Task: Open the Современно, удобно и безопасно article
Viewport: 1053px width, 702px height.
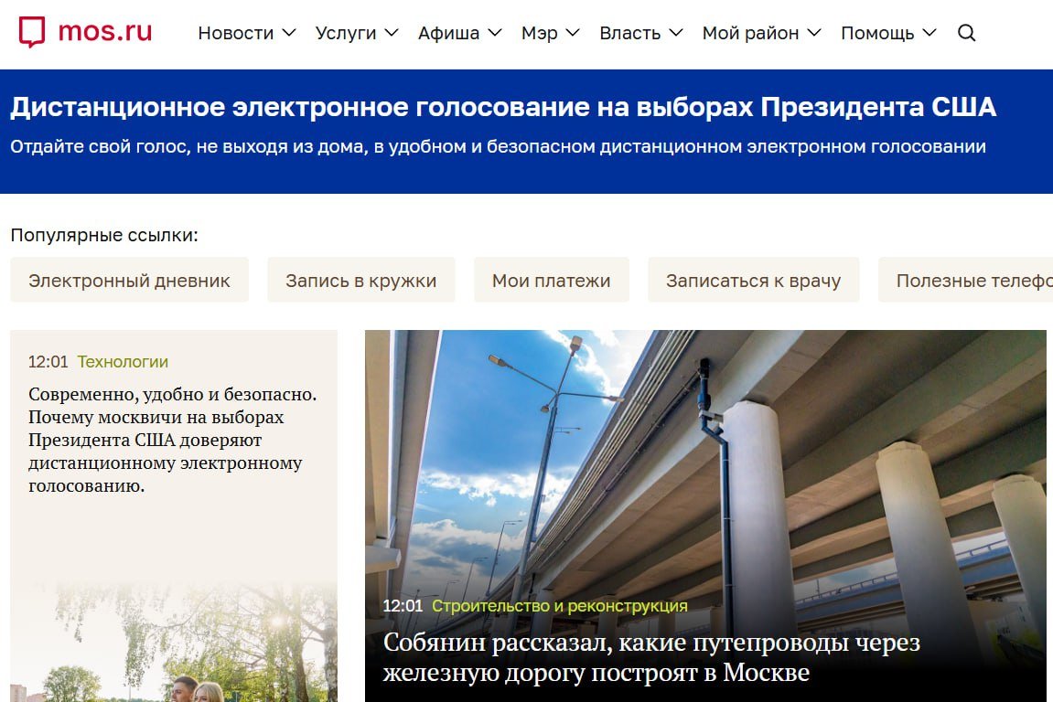Action: pos(171,441)
